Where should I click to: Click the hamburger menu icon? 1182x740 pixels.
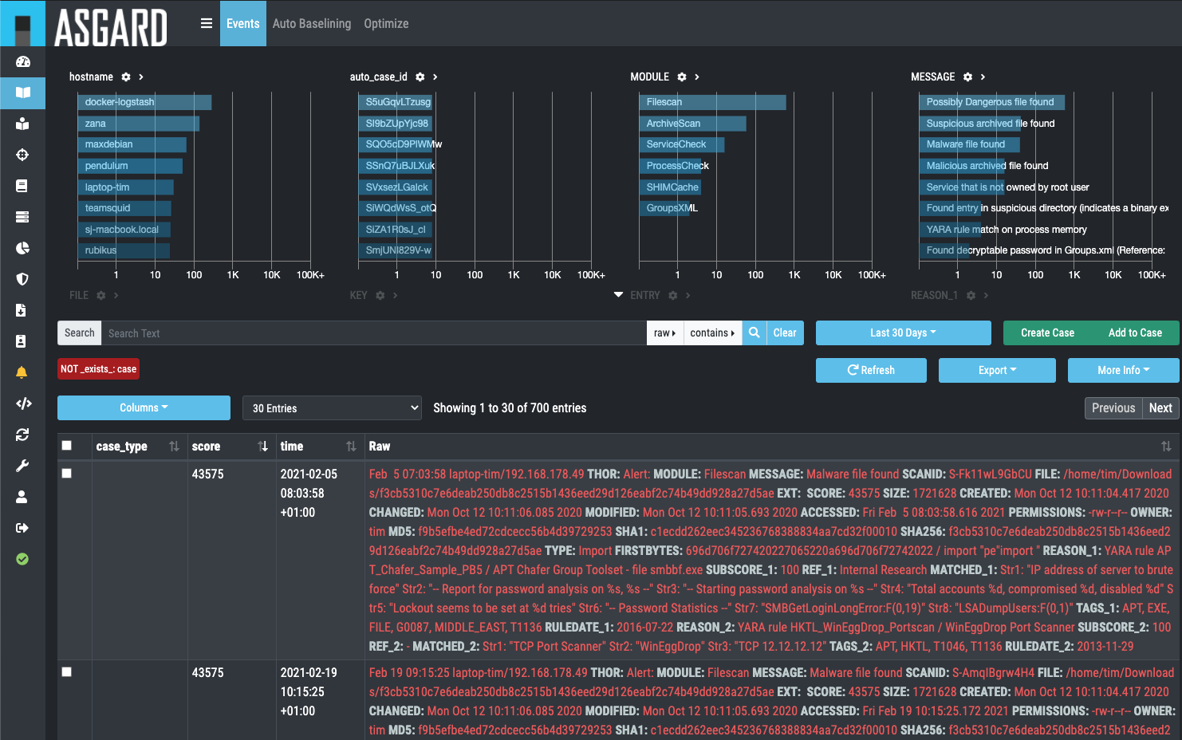point(206,23)
